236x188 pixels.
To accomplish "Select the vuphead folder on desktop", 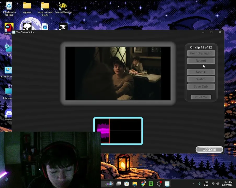I will click(27, 8).
